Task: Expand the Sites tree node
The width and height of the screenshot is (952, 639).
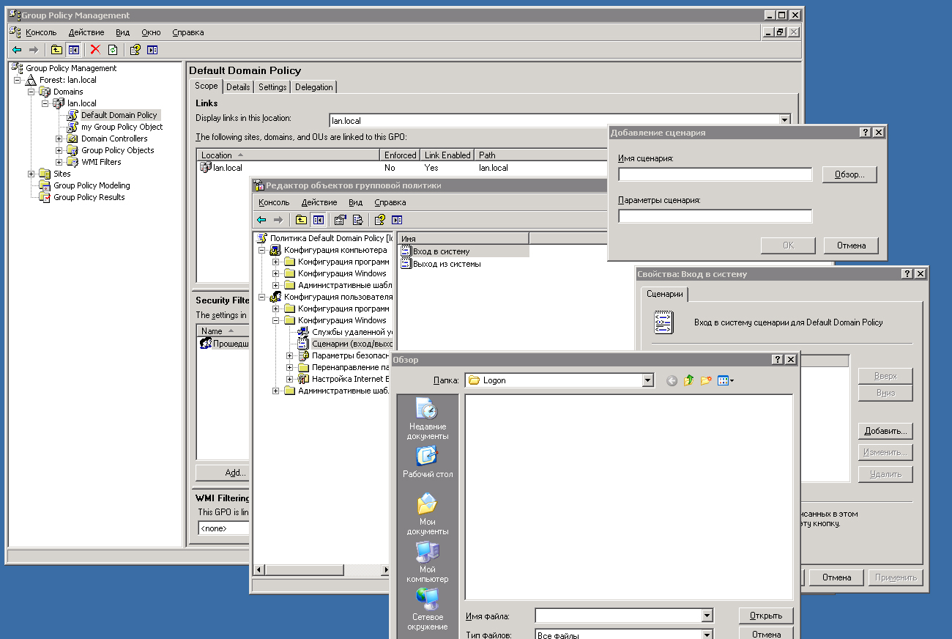Action: click(x=31, y=174)
